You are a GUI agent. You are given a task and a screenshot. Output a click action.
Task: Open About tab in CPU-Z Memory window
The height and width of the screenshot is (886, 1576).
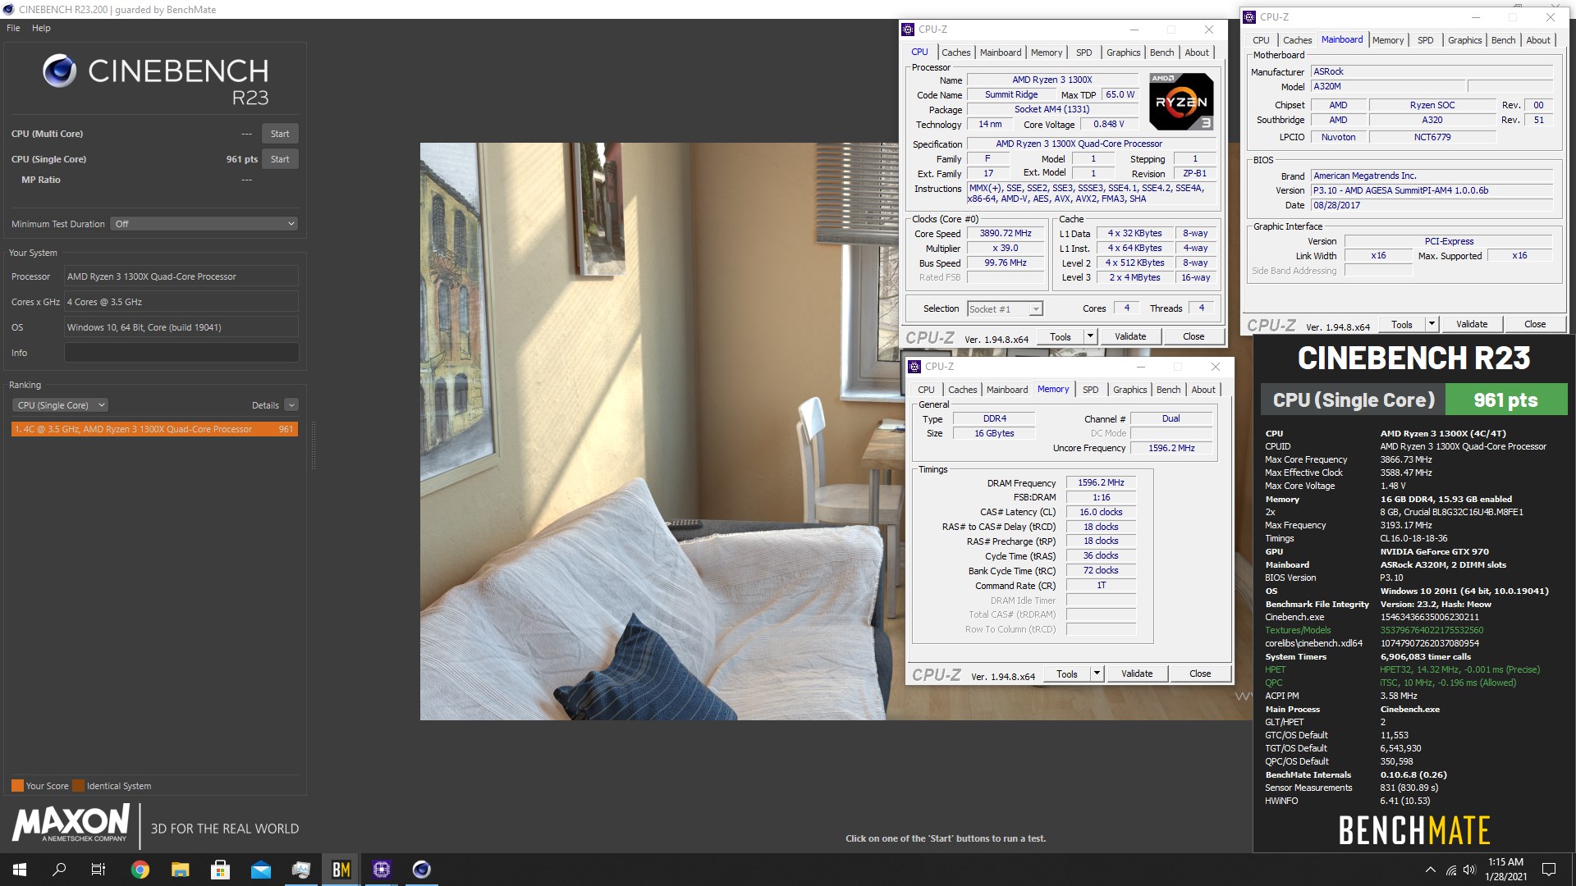pyautogui.click(x=1203, y=390)
